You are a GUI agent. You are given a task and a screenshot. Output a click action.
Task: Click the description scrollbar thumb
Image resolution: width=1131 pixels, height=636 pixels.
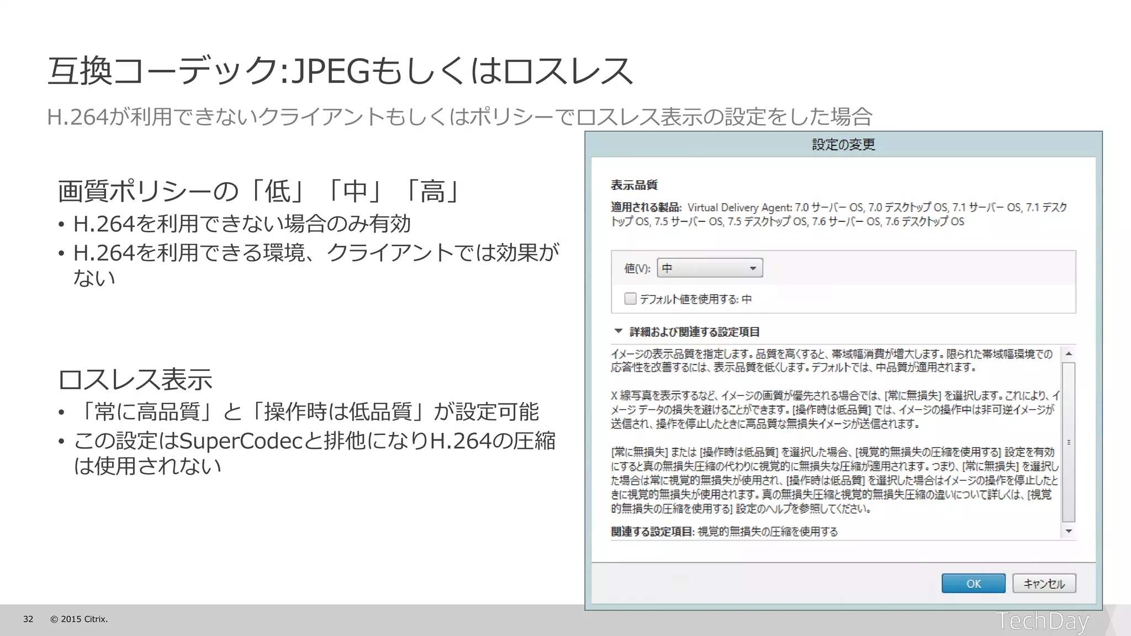(x=1069, y=442)
